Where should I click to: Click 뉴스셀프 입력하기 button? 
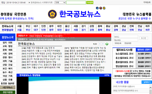(144, 54)
